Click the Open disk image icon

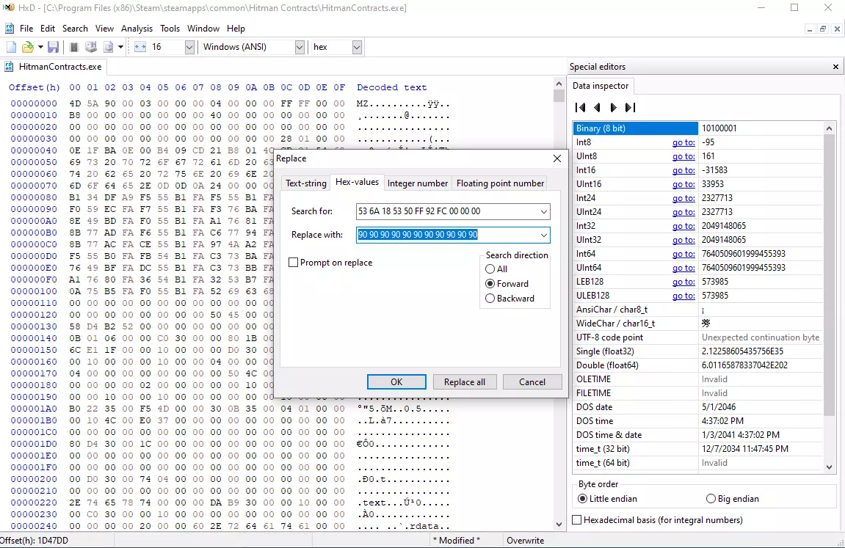pos(109,48)
